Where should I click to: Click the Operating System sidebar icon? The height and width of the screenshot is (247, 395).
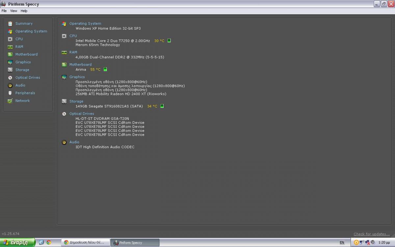(x=10, y=31)
